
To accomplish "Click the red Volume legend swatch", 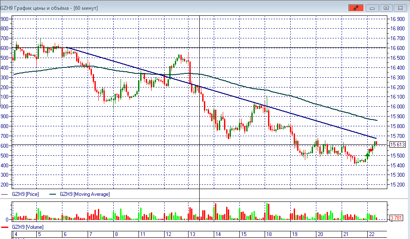I will coord(5,227).
